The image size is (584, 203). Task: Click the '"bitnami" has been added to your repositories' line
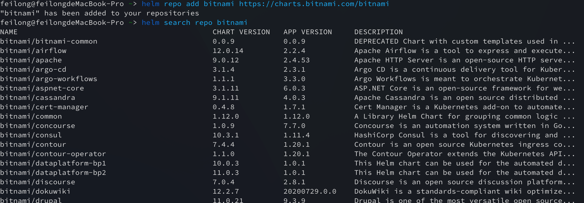tap(100, 13)
